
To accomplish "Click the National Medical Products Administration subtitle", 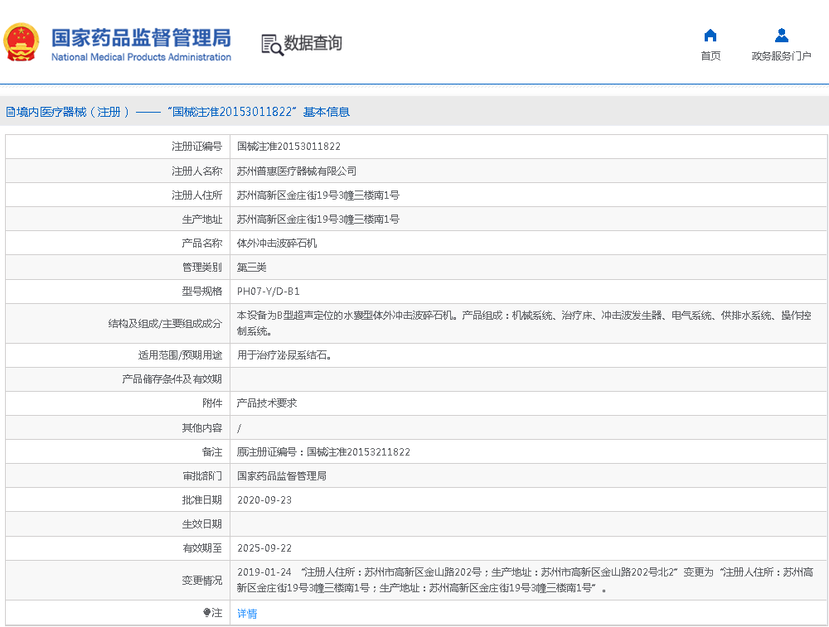I will pos(141,57).
